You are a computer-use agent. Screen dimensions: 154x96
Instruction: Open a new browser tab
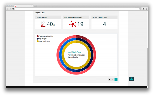tap(35, 6)
